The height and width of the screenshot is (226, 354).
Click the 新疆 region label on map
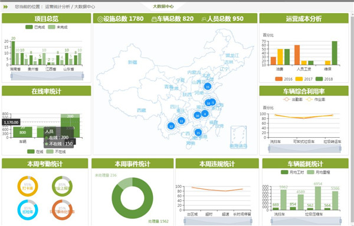133,62
